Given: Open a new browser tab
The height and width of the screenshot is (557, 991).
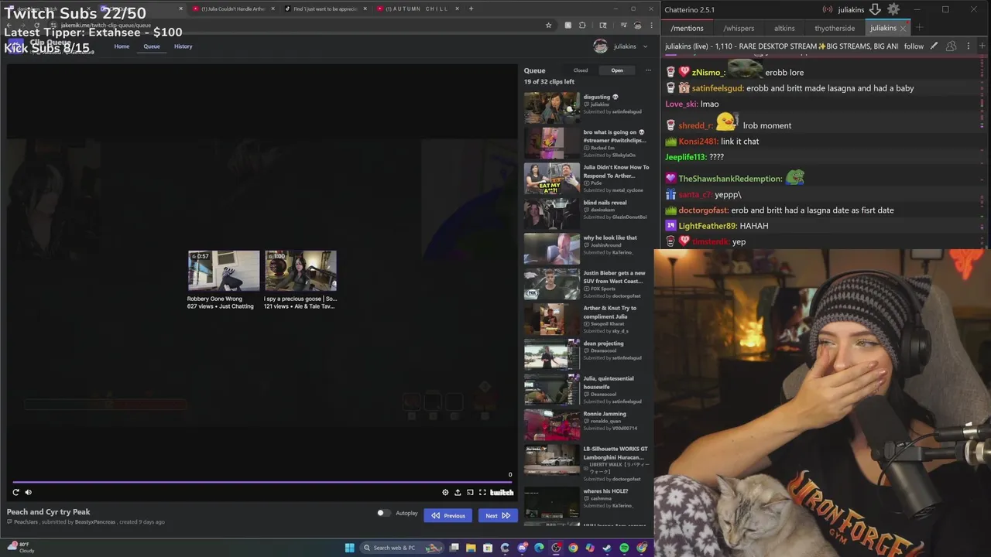Looking at the screenshot, I should tap(471, 9).
